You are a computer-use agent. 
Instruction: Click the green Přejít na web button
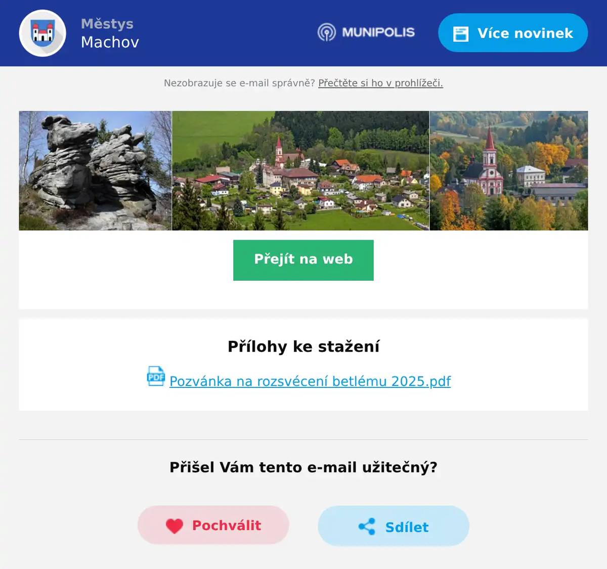click(x=303, y=260)
